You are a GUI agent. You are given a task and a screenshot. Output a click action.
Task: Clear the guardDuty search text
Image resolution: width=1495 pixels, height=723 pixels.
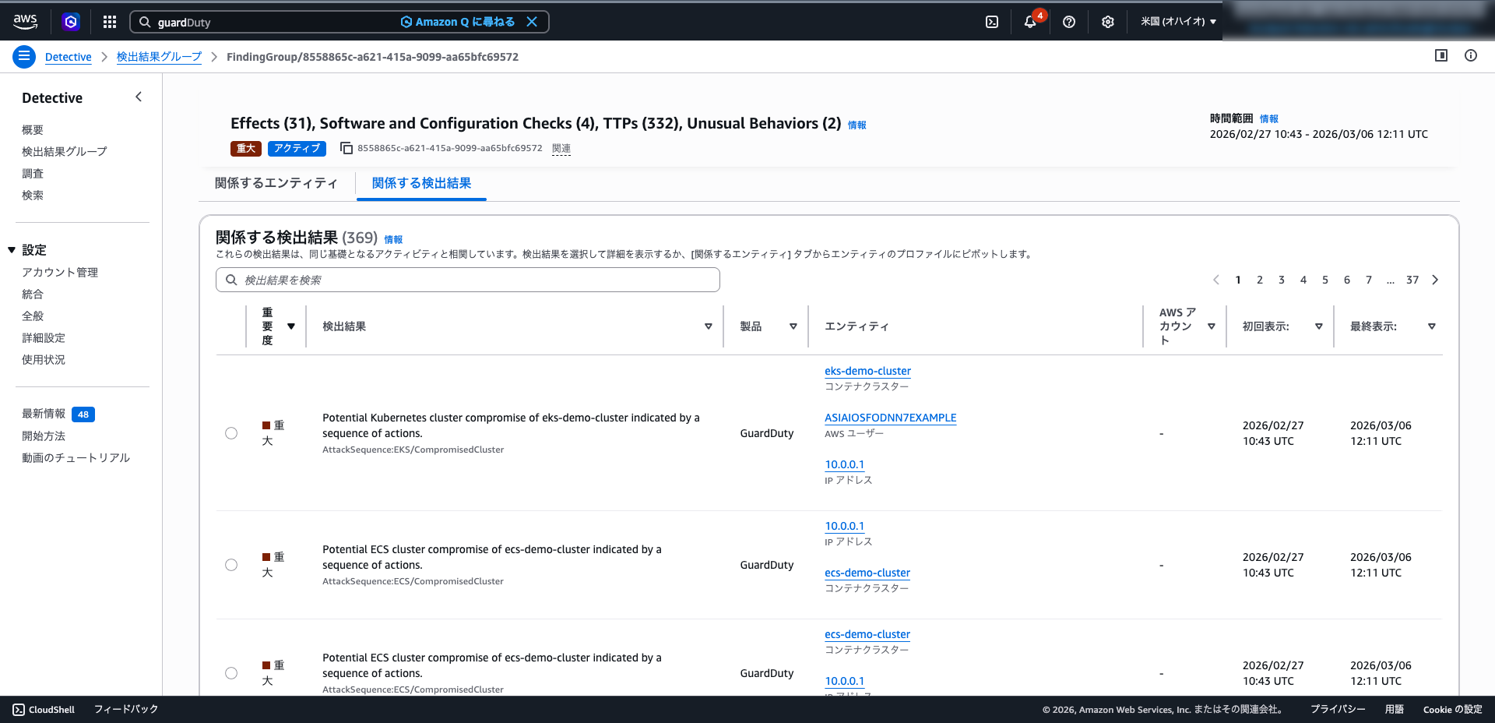point(532,22)
